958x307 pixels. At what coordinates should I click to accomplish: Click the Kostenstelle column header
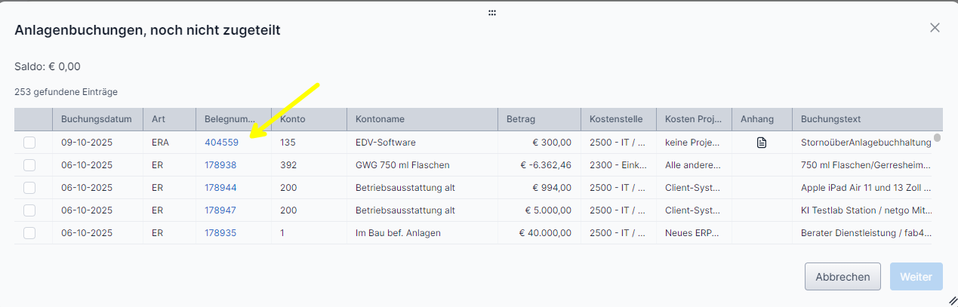tap(616, 119)
